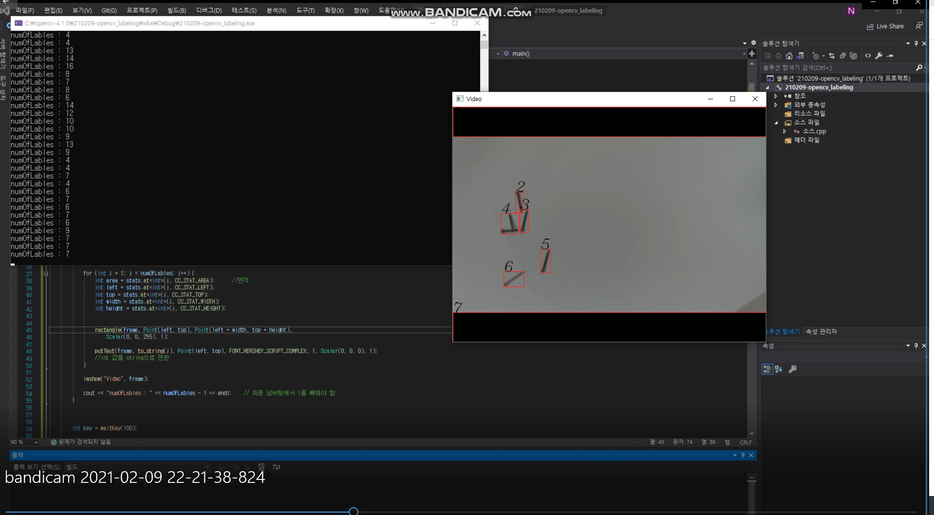Click the Alphabetical sort icon in Properties panel
This screenshot has height=515, width=934.
coord(778,369)
